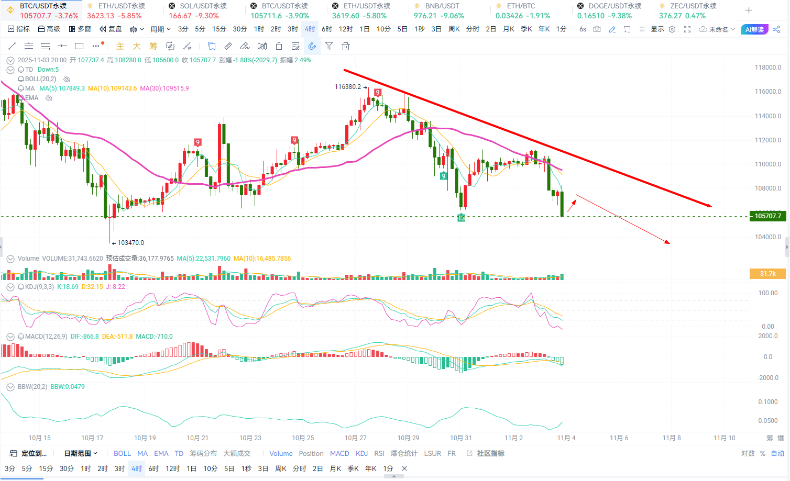
Task: Click the share icon beside AI解读
Action: 777,29
